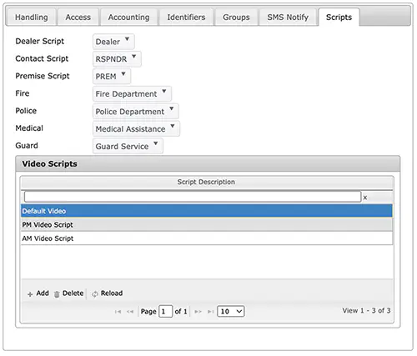
Task: Open the Guard Service dropdown
Action: [128, 146]
